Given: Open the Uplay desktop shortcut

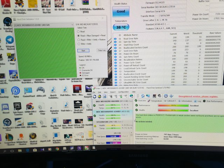Looking at the screenshot, I should [15, 90].
